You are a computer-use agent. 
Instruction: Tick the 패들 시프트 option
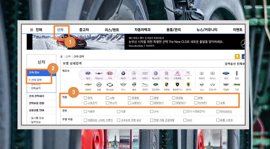[218, 120]
